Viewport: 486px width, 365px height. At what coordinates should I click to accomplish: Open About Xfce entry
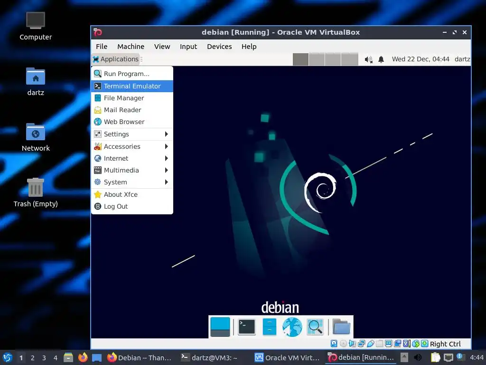(132, 194)
